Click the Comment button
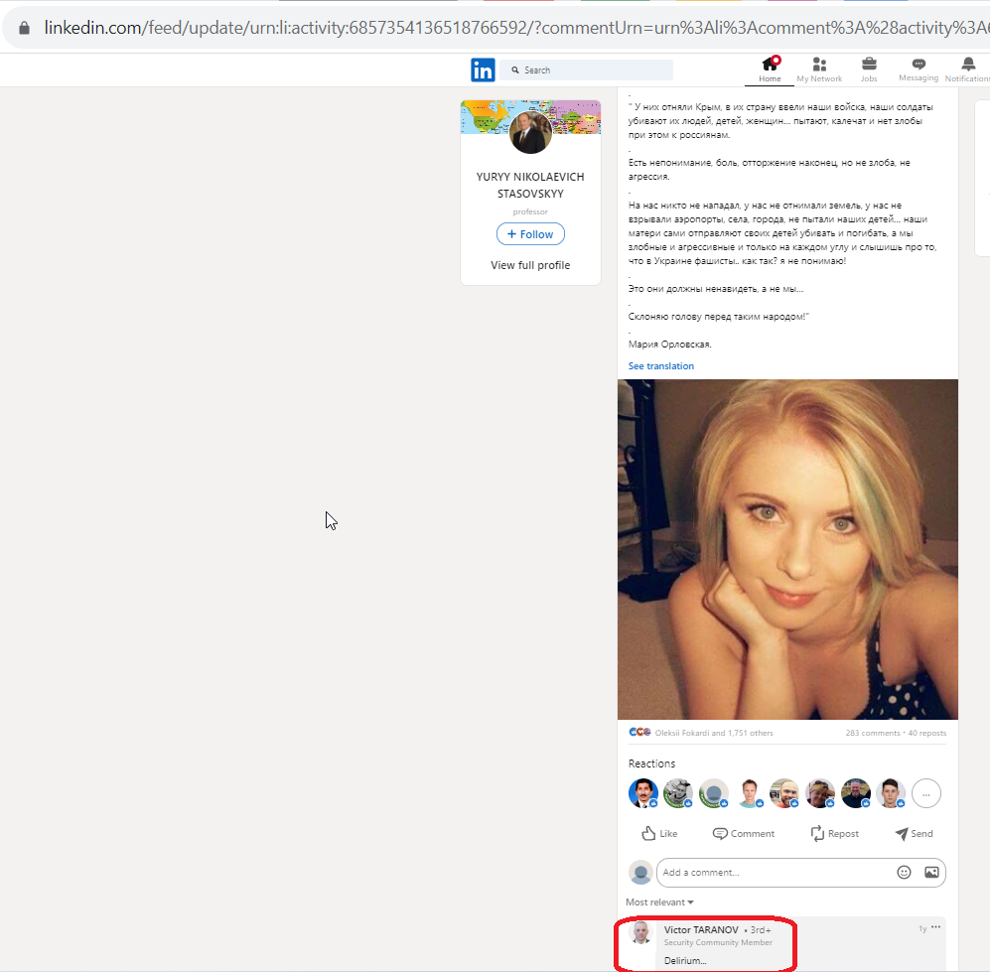Image resolution: width=990 pixels, height=972 pixels. pyautogui.click(x=743, y=834)
